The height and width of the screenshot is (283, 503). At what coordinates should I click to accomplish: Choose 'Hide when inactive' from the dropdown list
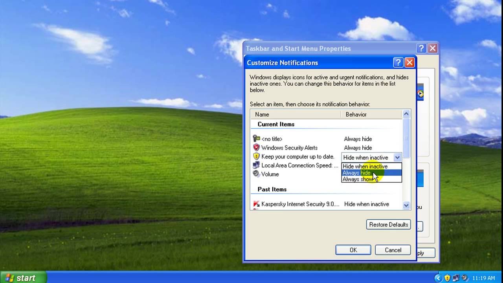(371, 166)
